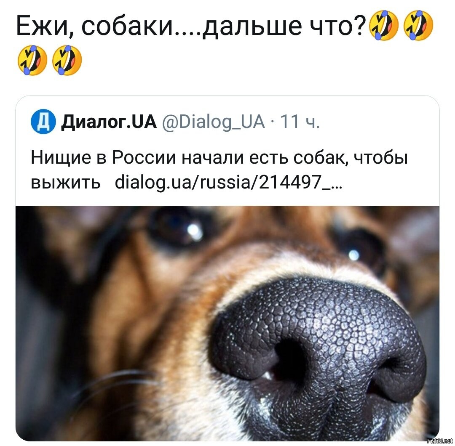Click the first laughing emoji after the question mark
The width and height of the screenshot is (455, 446).
point(384,25)
